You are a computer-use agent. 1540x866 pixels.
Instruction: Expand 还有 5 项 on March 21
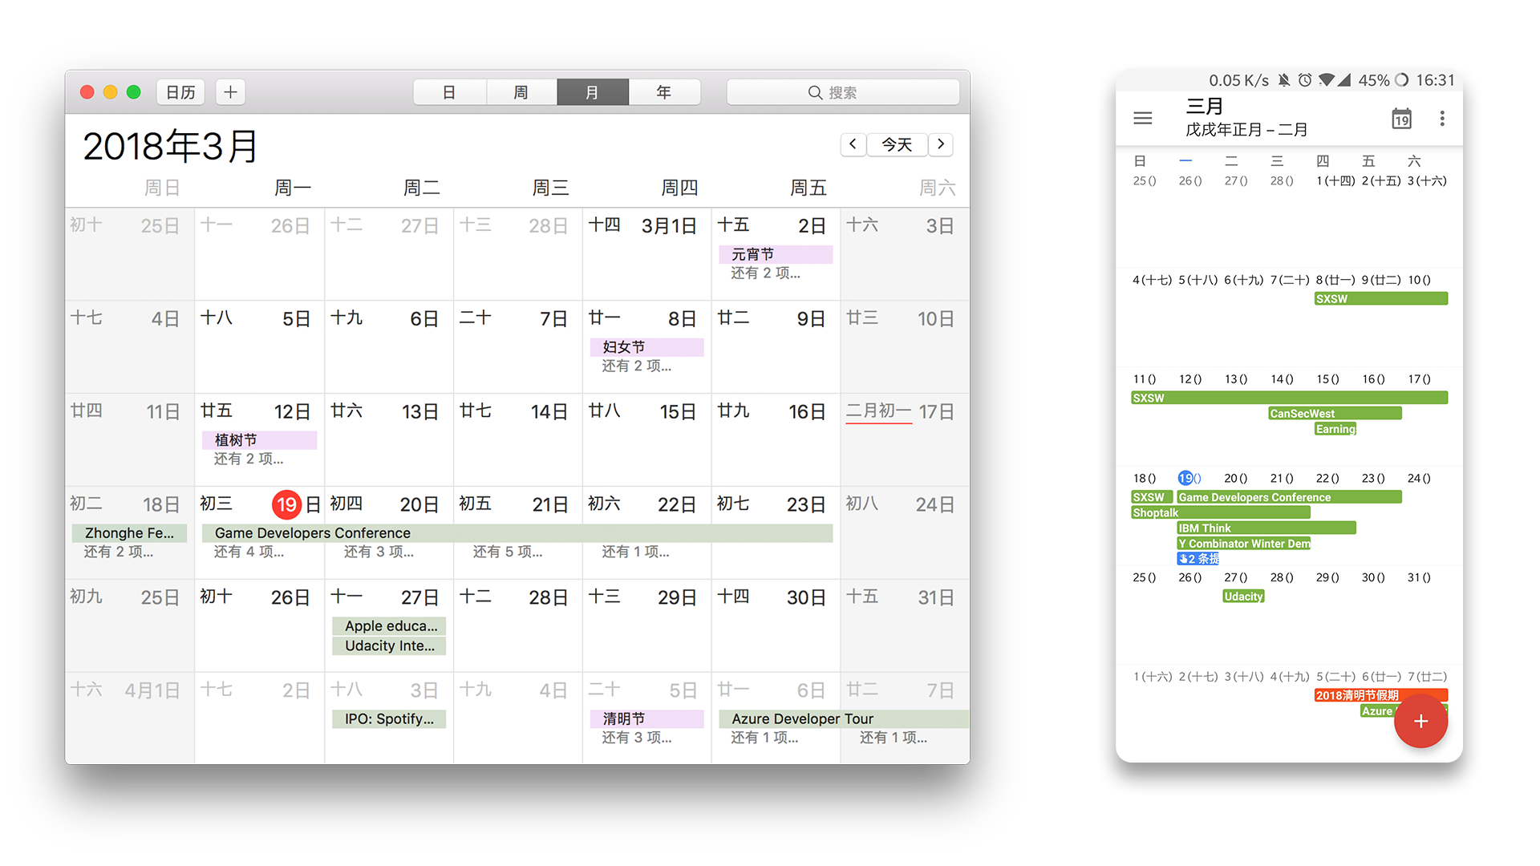tap(508, 552)
